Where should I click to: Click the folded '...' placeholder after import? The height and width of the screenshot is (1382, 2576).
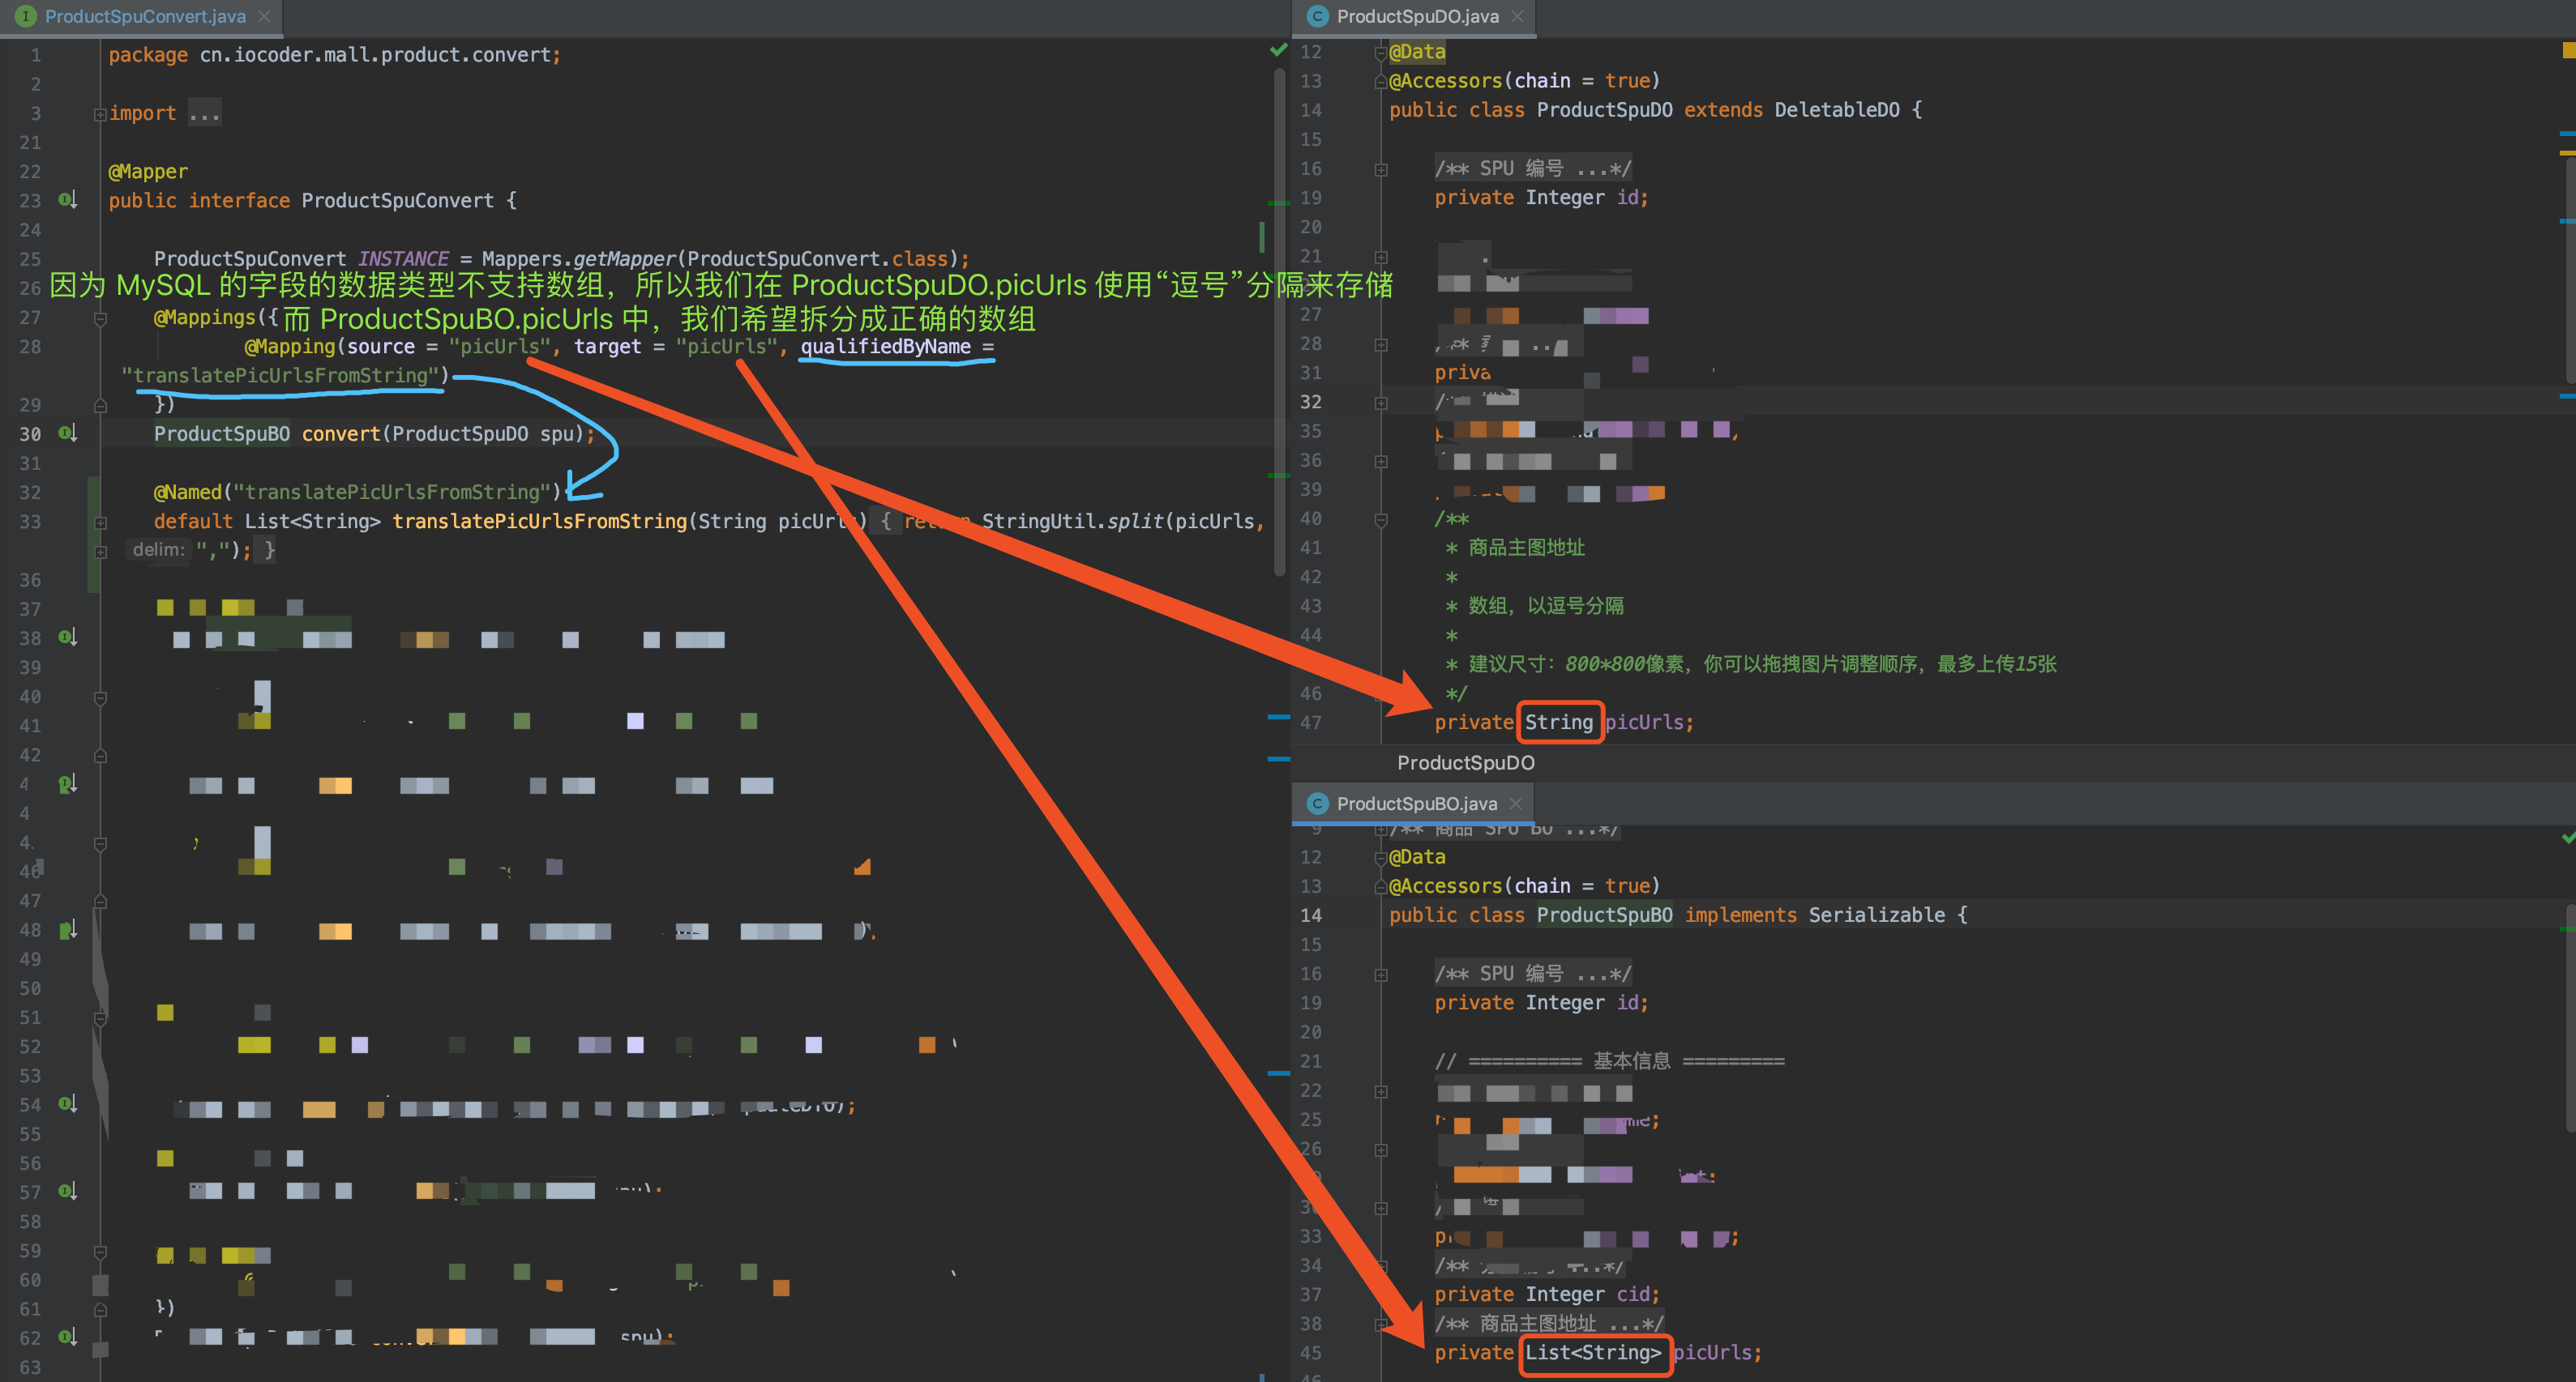click(x=204, y=113)
